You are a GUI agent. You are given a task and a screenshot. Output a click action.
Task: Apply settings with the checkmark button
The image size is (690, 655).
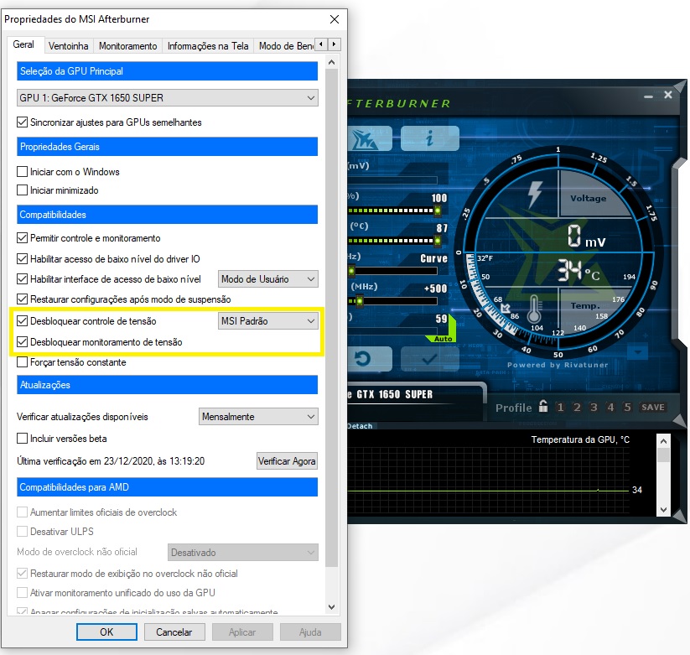[430, 359]
